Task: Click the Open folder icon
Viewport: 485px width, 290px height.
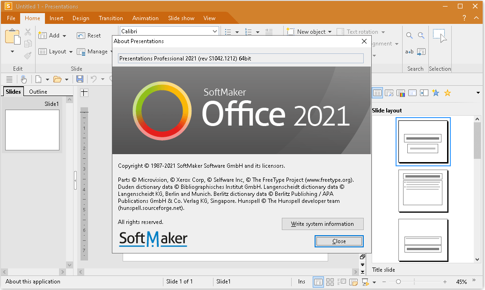Action: 57,79
